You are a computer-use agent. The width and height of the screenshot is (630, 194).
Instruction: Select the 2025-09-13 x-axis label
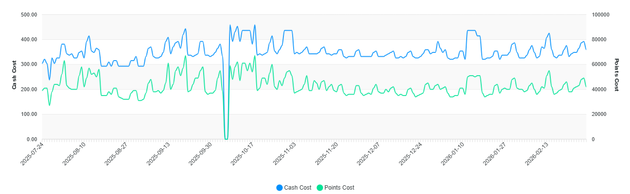(158, 153)
